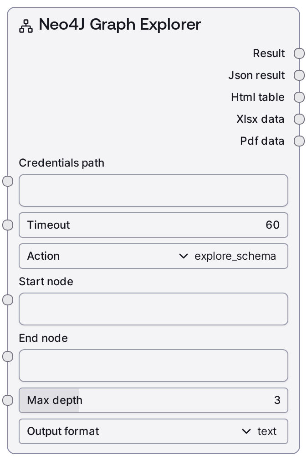
Task: Click the End node input port
Action: point(8,356)
